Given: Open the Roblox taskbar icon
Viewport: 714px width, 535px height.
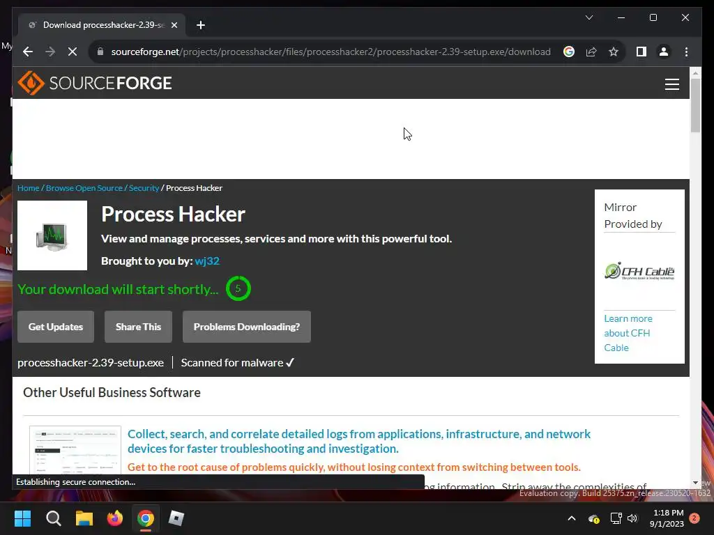Looking at the screenshot, I should coord(176,518).
